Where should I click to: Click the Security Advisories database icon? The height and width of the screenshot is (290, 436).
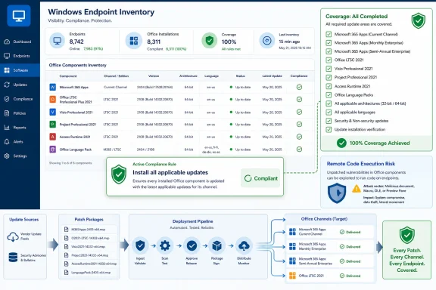(x=13, y=258)
